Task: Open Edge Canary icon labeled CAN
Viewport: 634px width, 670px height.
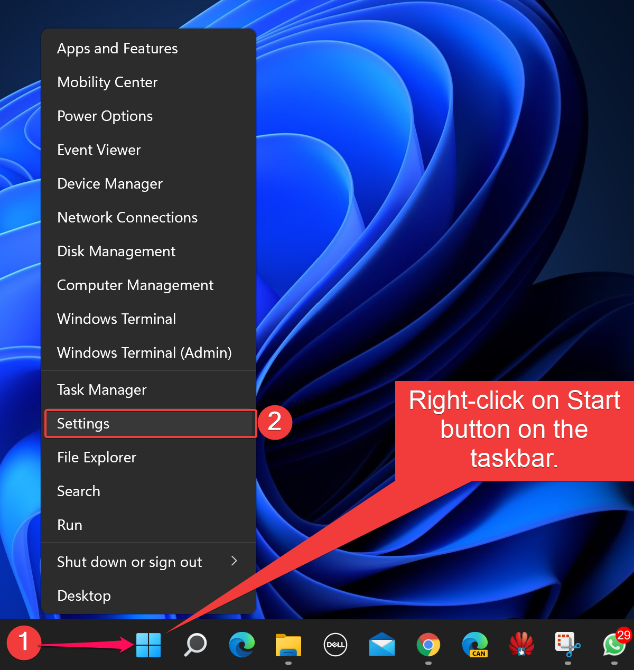Action: pos(475,645)
